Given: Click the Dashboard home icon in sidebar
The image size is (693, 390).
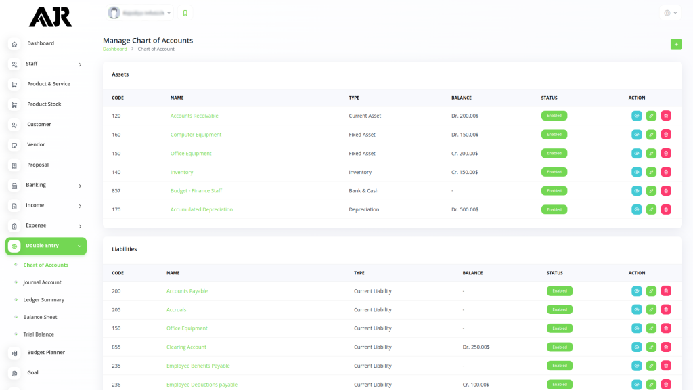Looking at the screenshot, I should (14, 44).
